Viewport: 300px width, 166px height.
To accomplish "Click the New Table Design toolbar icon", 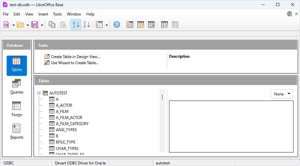I will coord(130,25).
